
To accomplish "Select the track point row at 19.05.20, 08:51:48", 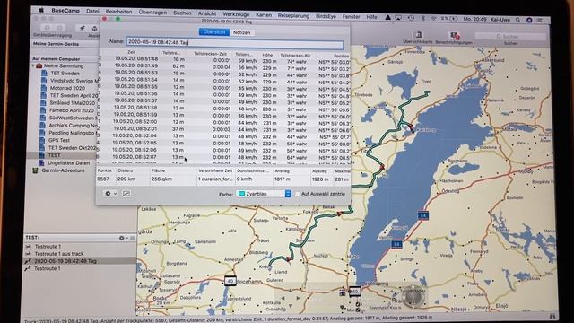I will click(224, 60).
